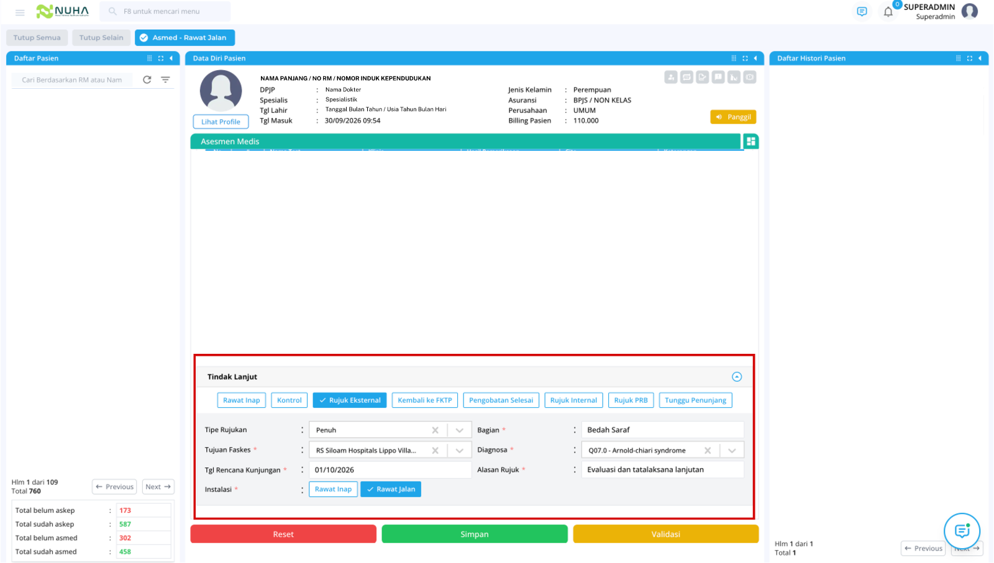Open the patient list filter icon

[x=165, y=79]
